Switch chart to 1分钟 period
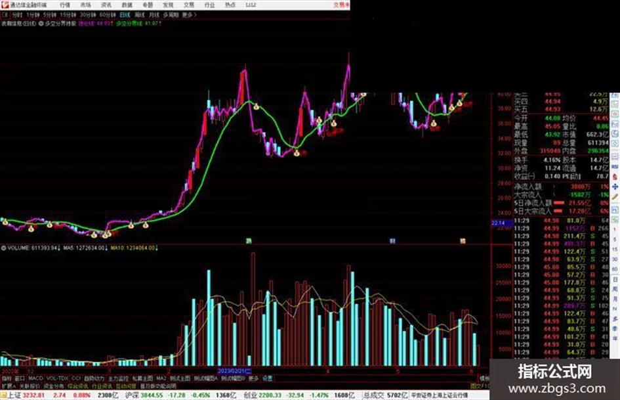The width and height of the screenshot is (620, 400). (33, 14)
